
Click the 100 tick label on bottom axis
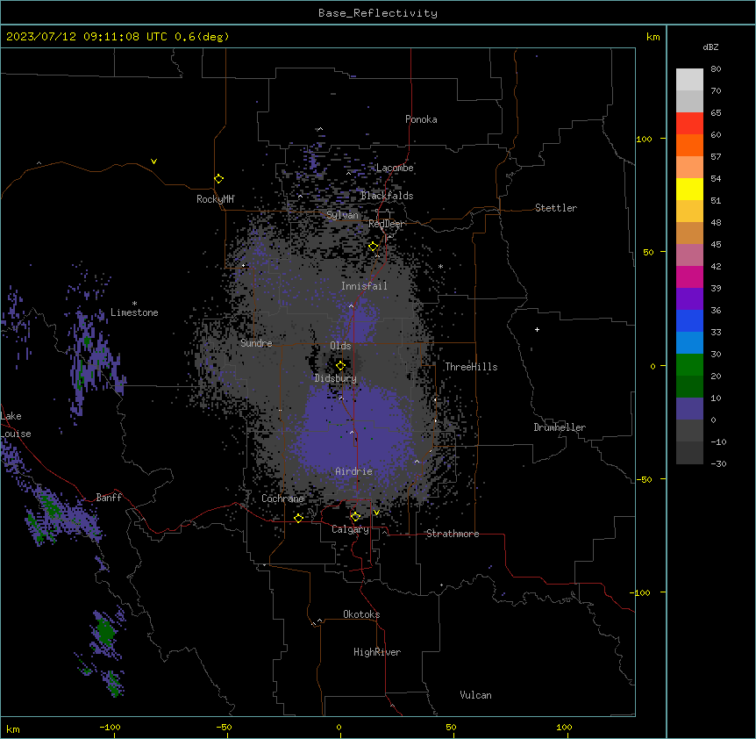click(564, 727)
